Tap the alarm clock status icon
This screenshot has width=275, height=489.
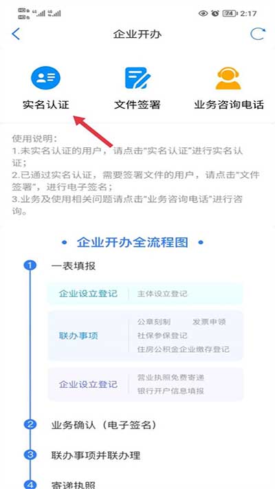[214, 13]
